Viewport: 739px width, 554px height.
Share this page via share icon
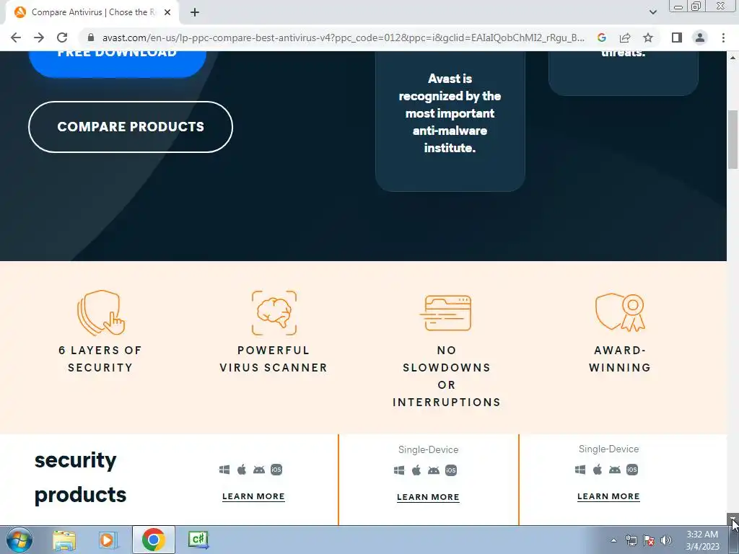coord(625,38)
